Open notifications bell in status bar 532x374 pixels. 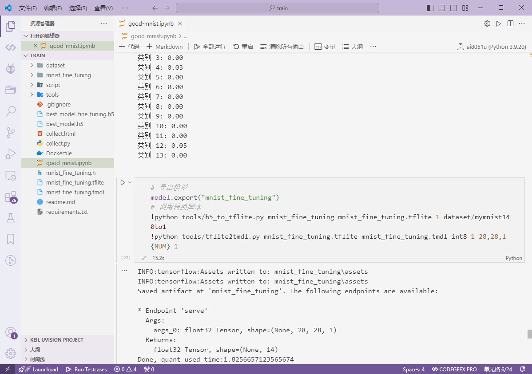click(x=523, y=369)
